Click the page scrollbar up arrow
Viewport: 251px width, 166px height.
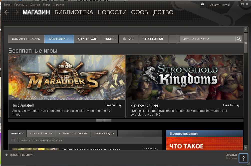pyautogui.click(x=246, y=30)
